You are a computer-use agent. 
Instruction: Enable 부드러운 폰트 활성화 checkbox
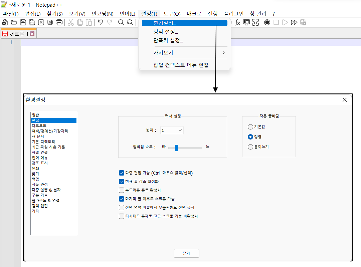[122, 190]
